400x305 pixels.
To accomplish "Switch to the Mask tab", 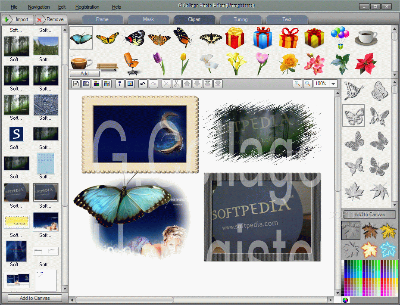I will [x=148, y=19].
